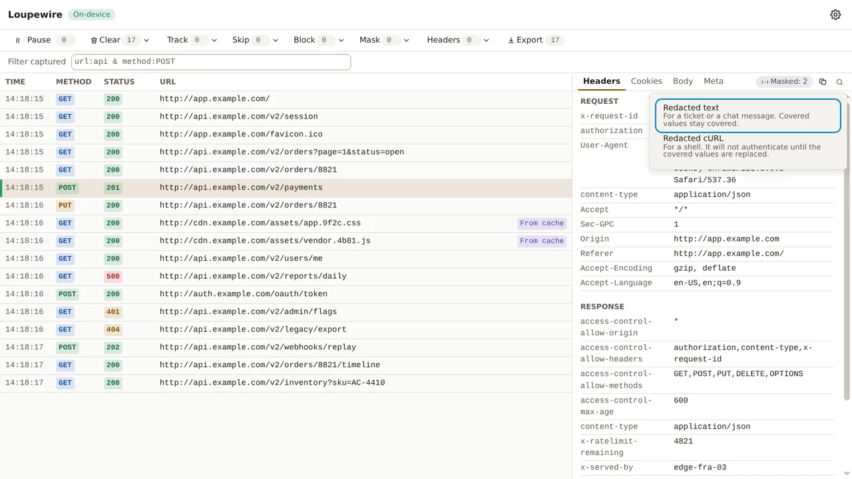
Task: Select the /v2/legacy/export request row
Action: click(x=286, y=329)
